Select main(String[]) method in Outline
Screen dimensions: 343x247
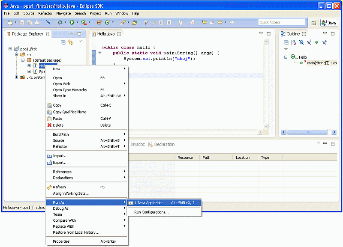pyautogui.click(x=322, y=63)
